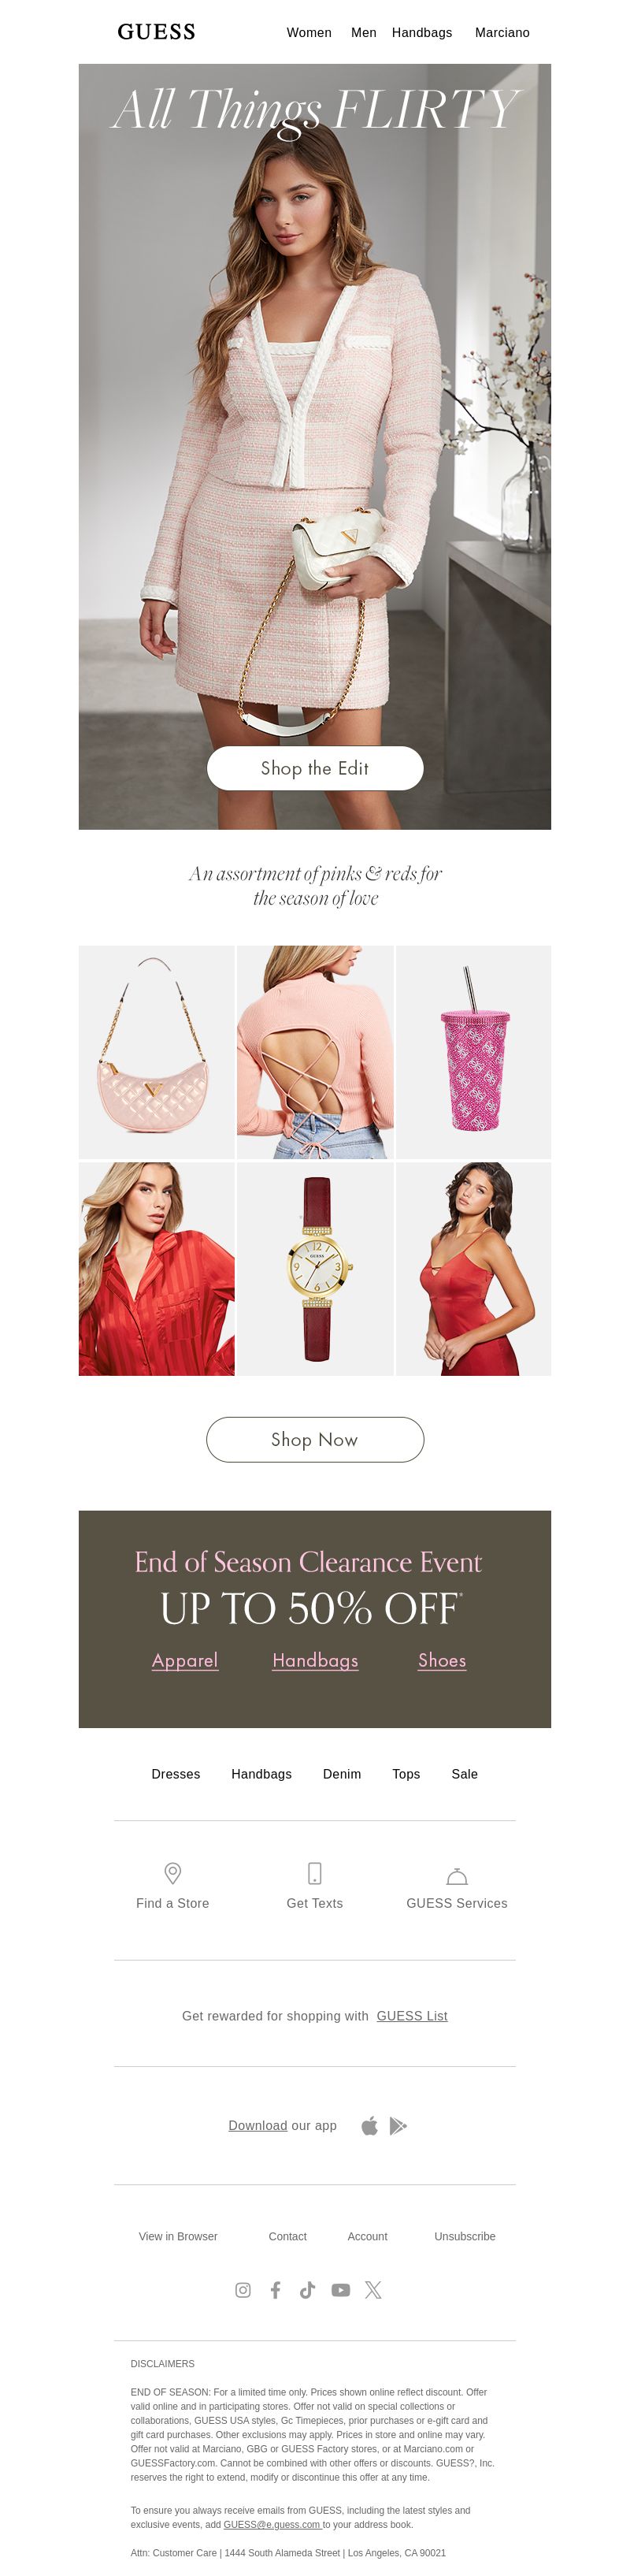Open the TikTok social icon
Image resolution: width=630 pixels, height=2576 pixels.
pyautogui.click(x=307, y=2289)
